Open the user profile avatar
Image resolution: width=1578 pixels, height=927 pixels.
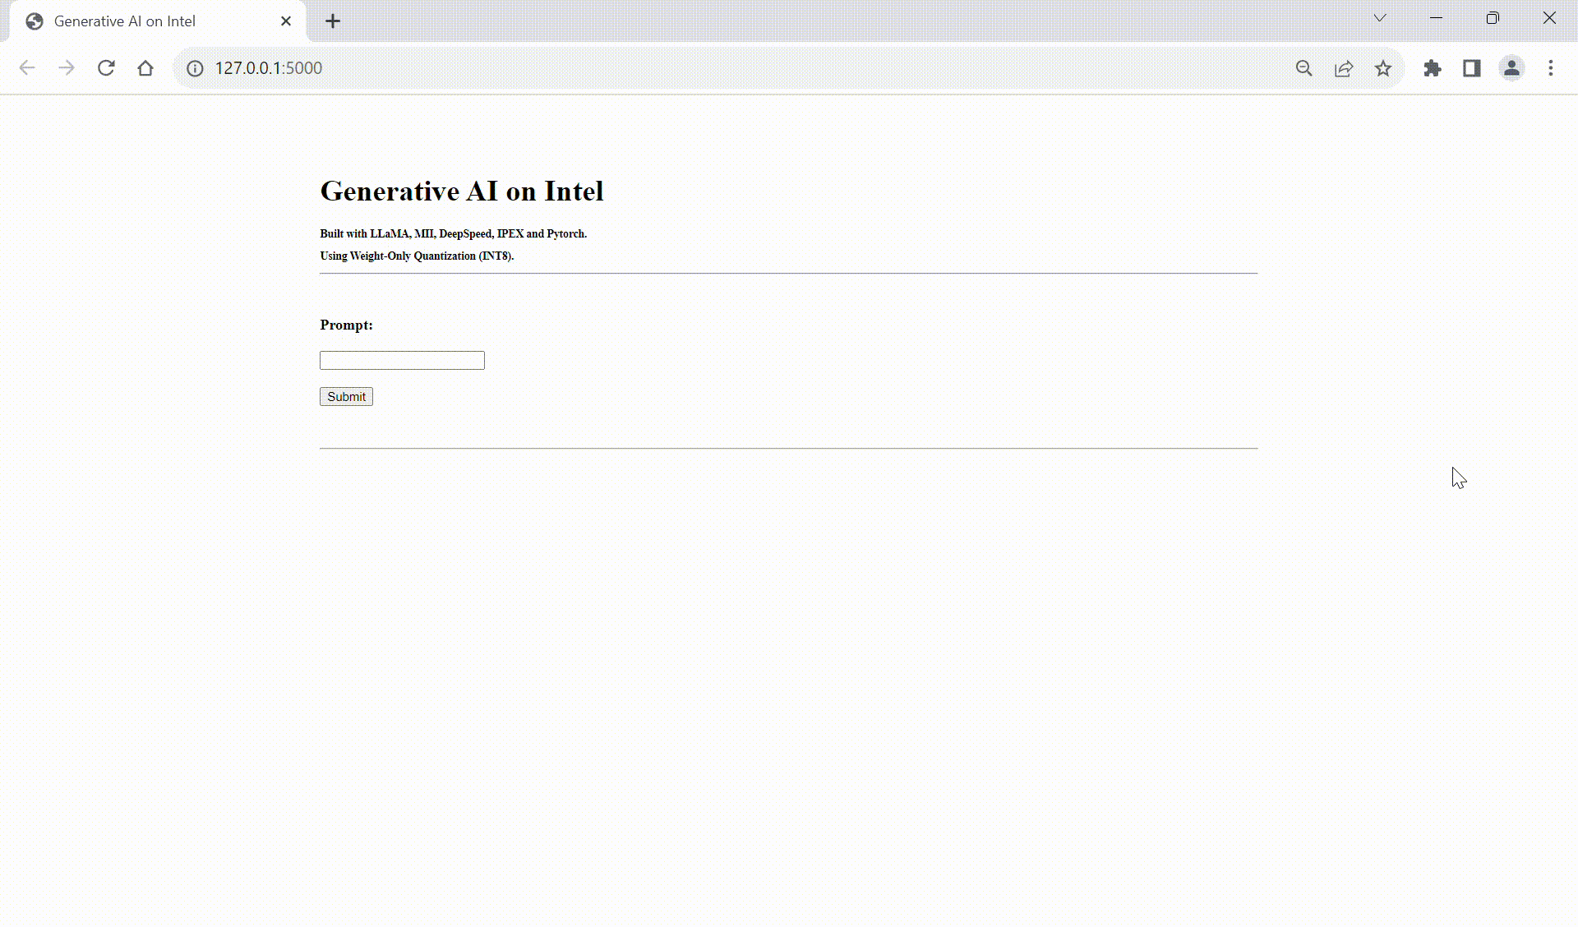pos(1511,68)
